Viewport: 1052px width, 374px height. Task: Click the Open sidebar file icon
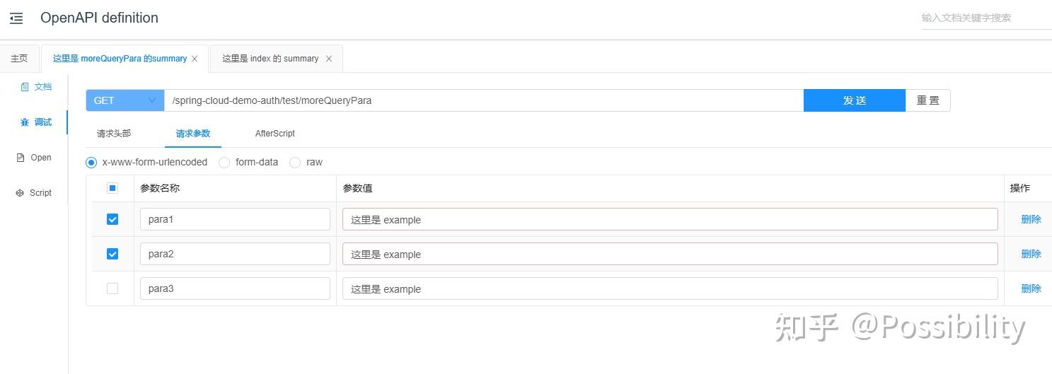click(21, 158)
